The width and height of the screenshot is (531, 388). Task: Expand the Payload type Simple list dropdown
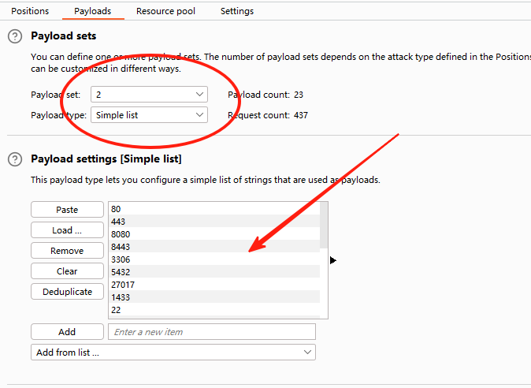click(x=150, y=115)
